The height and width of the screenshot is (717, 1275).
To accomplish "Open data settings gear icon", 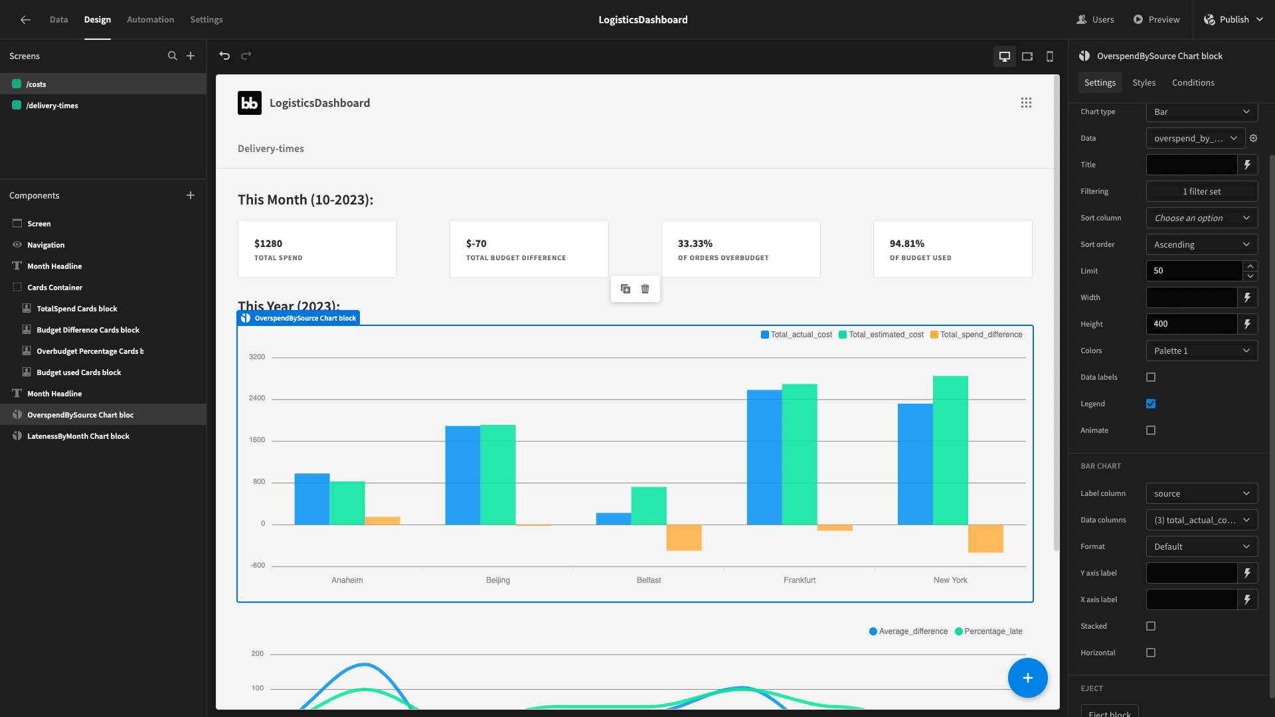I will coord(1254,138).
